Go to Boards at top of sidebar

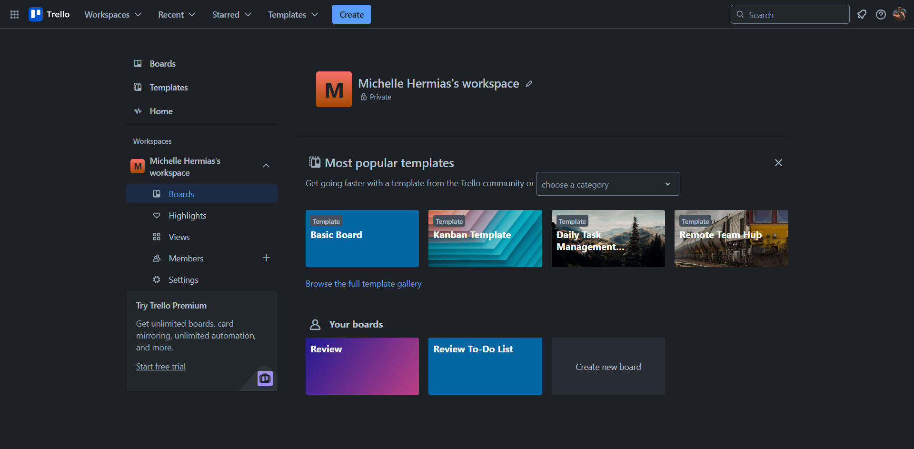pos(202,64)
